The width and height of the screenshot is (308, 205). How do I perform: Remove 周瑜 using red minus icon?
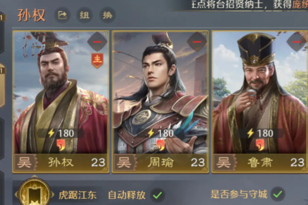pos(197,42)
